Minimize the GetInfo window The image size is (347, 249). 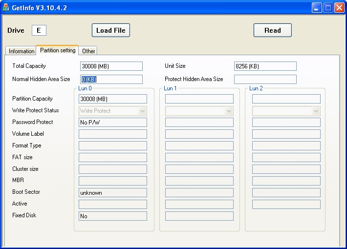coord(317,8)
